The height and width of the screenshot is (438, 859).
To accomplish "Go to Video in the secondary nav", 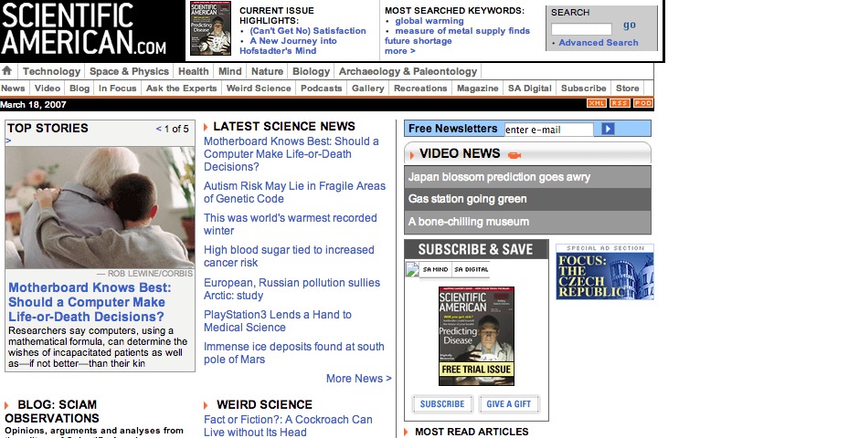I will (48, 88).
